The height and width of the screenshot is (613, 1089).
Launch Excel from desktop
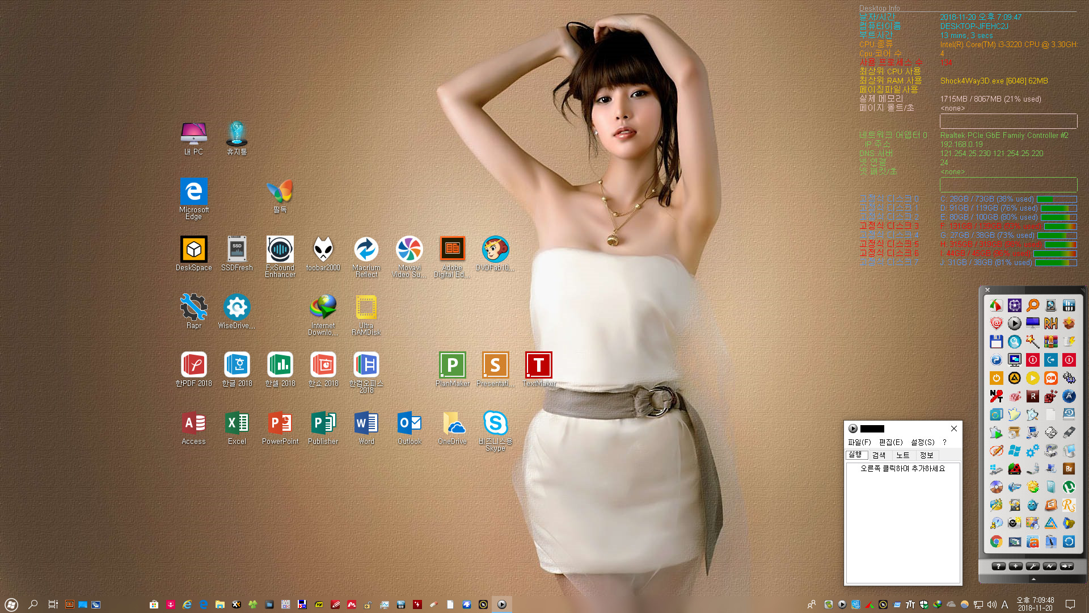click(x=237, y=427)
